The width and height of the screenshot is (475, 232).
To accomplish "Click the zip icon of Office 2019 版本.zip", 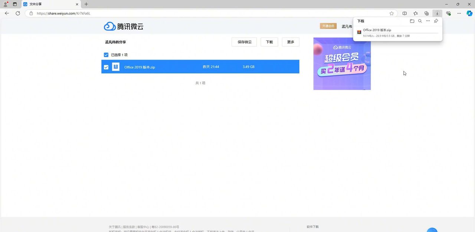I will point(116,67).
